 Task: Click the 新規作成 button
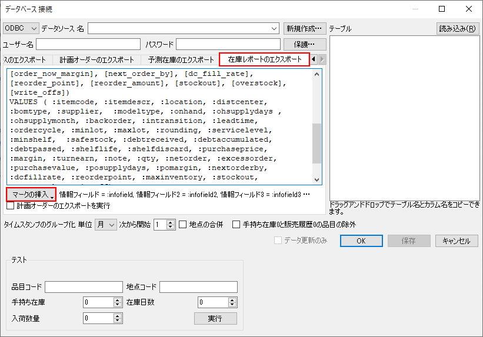pyautogui.click(x=305, y=28)
